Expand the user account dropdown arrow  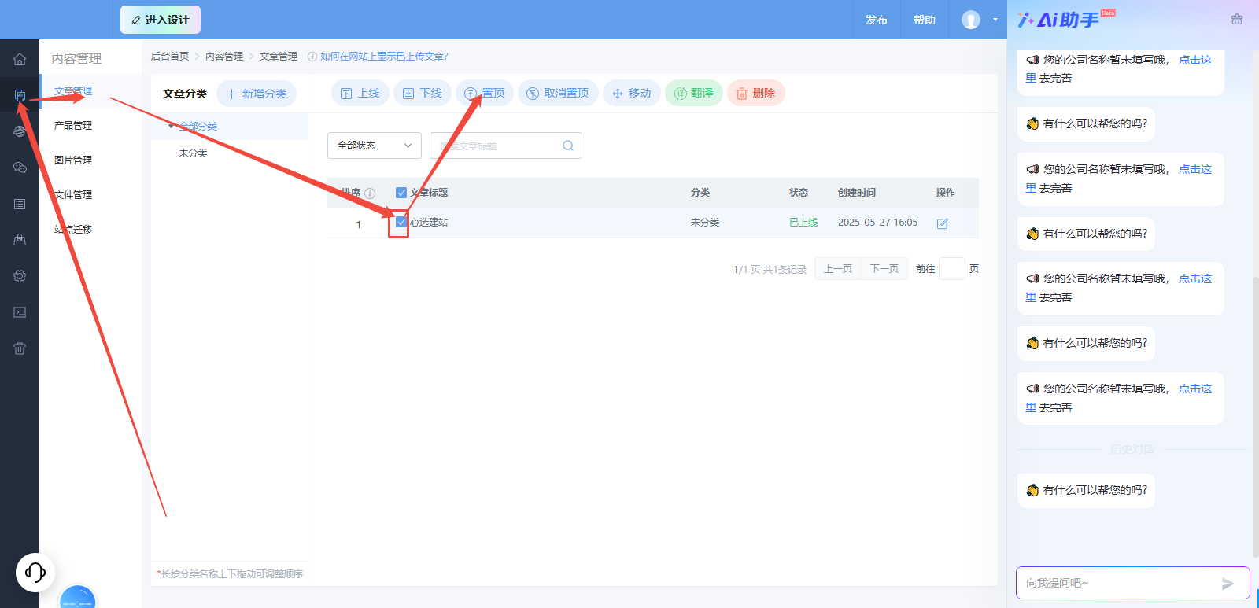[995, 20]
